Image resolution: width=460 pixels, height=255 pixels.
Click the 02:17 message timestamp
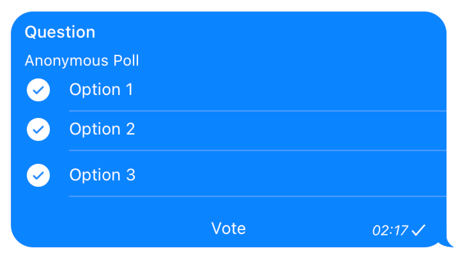tap(390, 230)
